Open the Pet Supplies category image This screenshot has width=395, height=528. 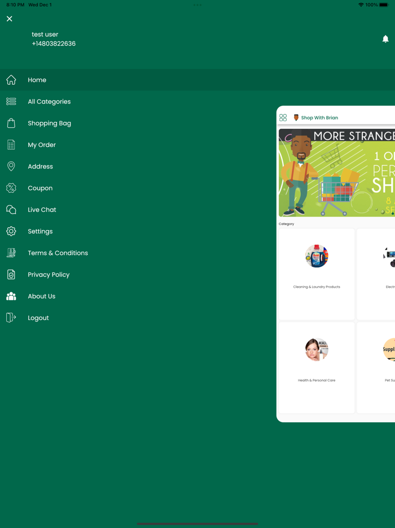(x=389, y=349)
